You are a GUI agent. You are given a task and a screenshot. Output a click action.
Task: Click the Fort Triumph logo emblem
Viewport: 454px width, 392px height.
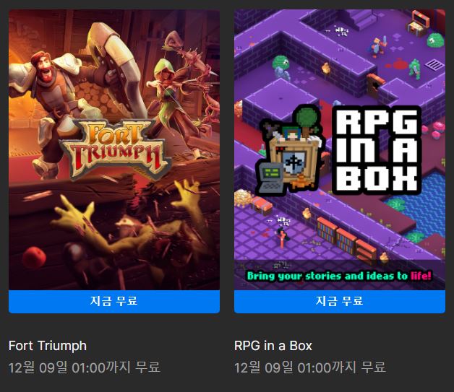pos(116,149)
